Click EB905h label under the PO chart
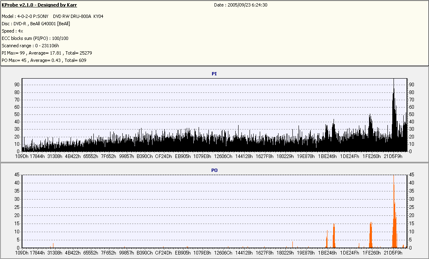The height and width of the screenshot is (259, 429). (183, 253)
